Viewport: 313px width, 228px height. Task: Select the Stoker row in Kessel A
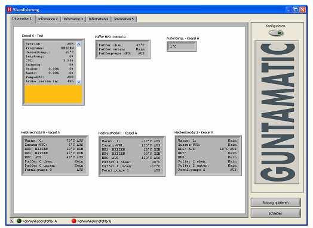point(50,69)
